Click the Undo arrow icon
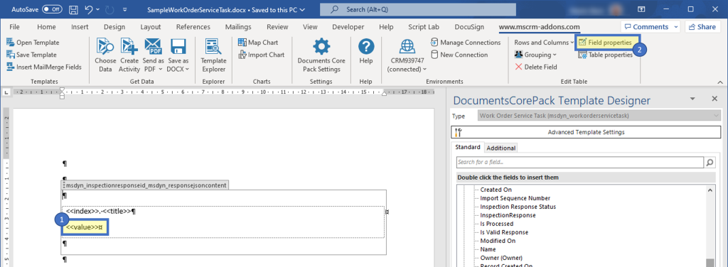The height and width of the screenshot is (267, 728). 90,9
